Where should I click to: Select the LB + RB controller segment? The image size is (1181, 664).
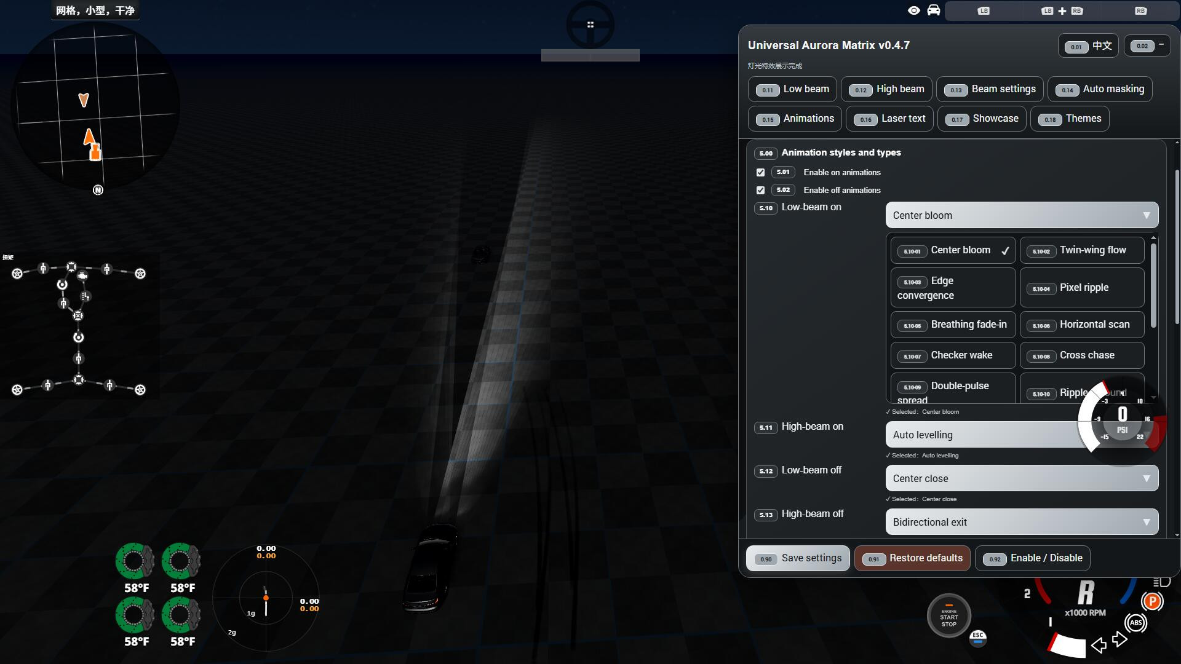[x=1062, y=10]
